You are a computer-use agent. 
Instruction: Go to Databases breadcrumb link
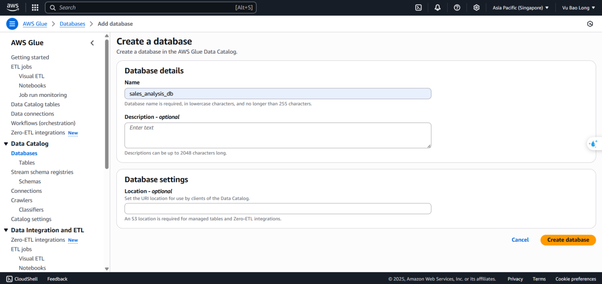click(x=72, y=24)
